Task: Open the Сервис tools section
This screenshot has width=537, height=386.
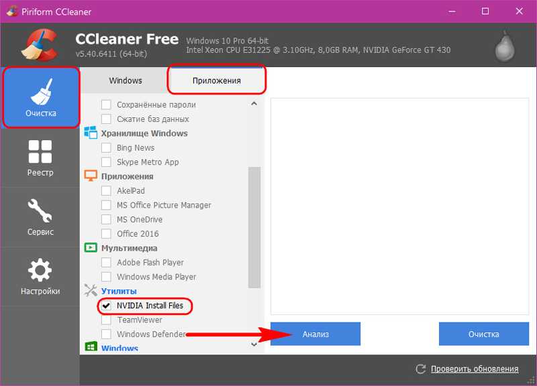Action: coord(40,217)
